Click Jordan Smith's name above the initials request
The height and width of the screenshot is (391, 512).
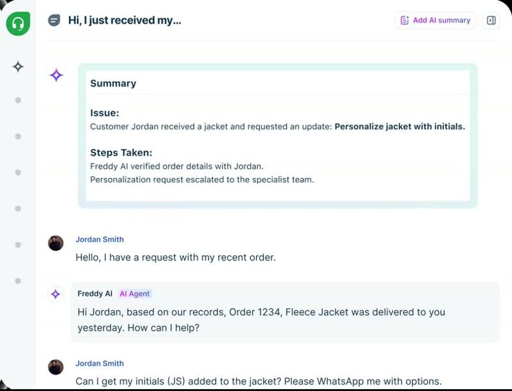click(100, 364)
